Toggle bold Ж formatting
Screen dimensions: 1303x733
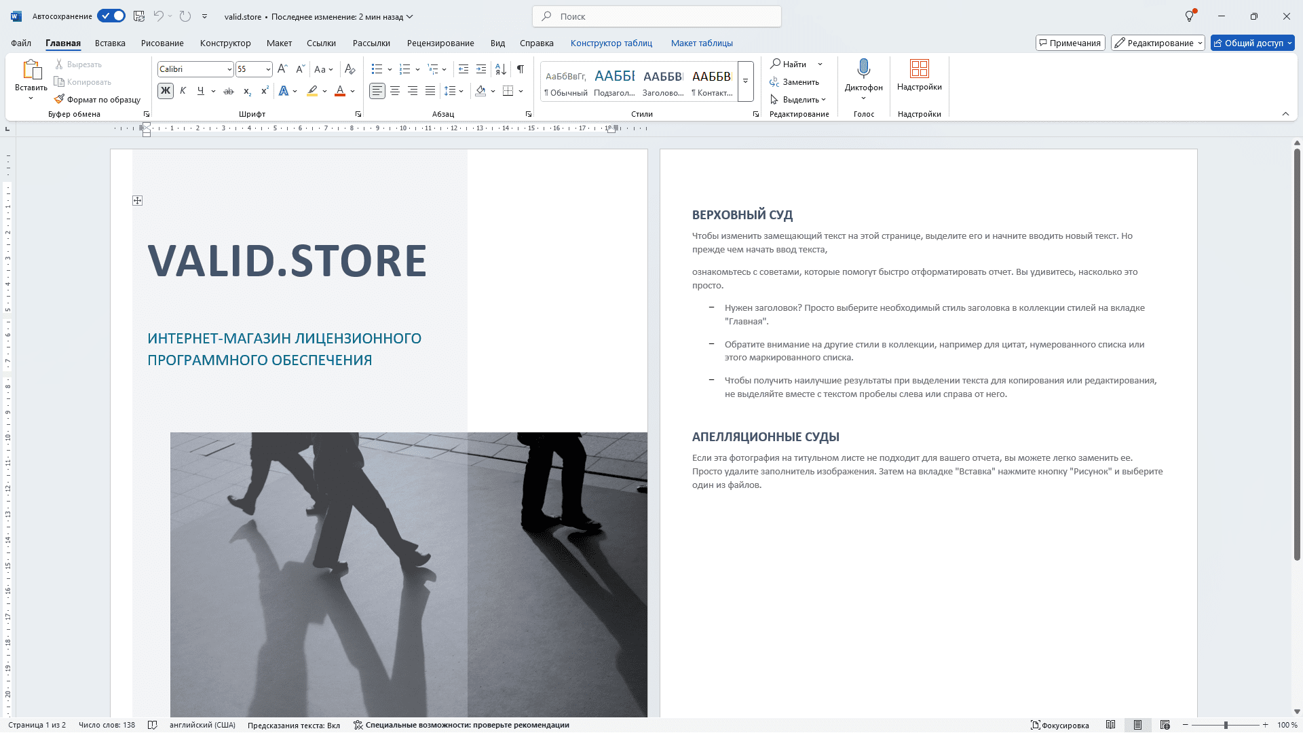166,91
